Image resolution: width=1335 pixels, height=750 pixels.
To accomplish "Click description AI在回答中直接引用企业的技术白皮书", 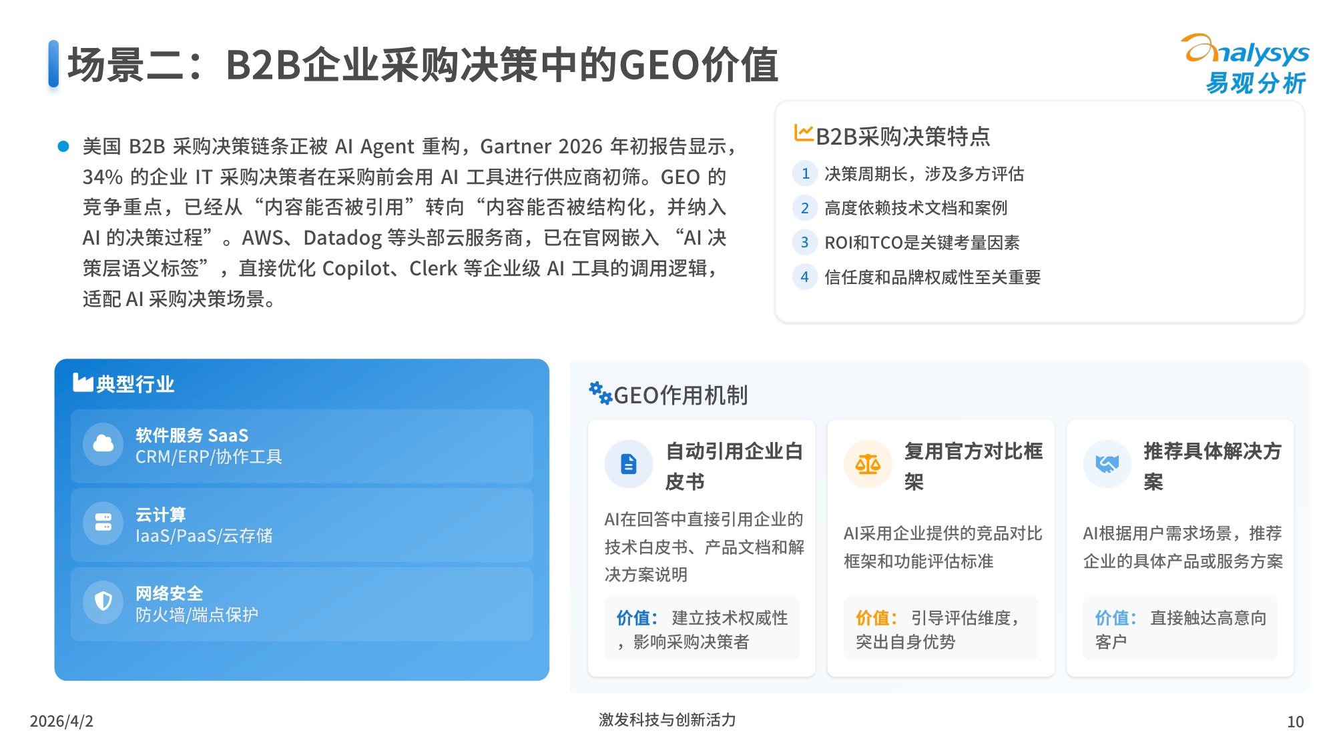I will [704, 547].
